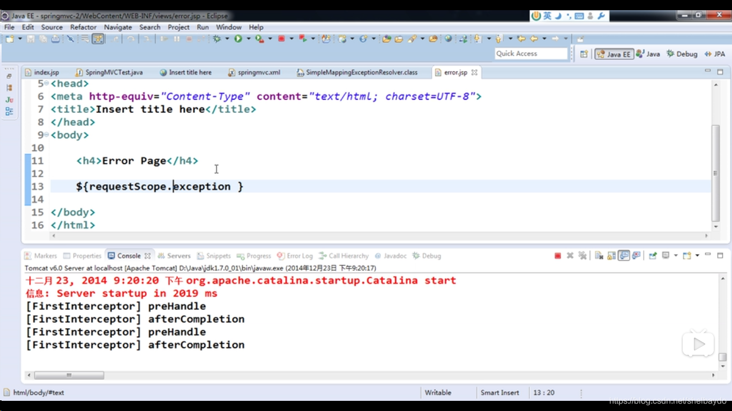732x411 pixels.
Task: Click the Open Type folder icon
Action: pyautogui.click(x=386, y=39)
